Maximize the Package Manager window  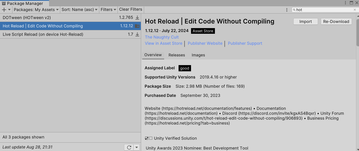[351, 3]
